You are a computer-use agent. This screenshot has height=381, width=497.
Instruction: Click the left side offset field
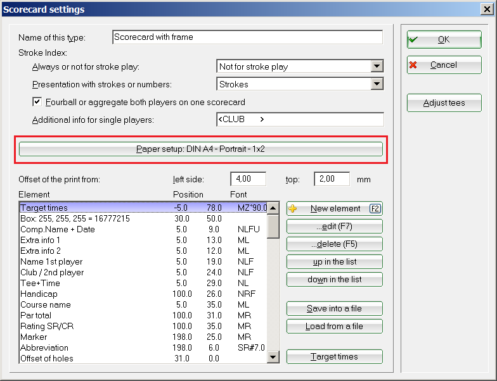(x=248, y=179)
